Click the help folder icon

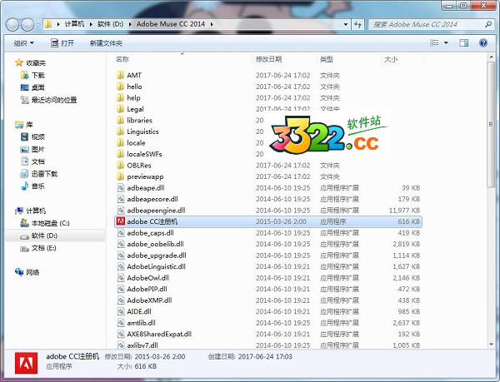[x=120, y=97]
